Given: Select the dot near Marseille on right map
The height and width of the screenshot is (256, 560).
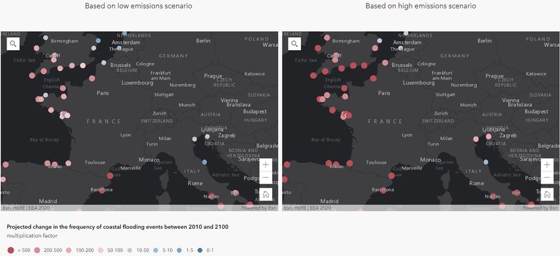Looking at the screenshot, I should [391, 176].
